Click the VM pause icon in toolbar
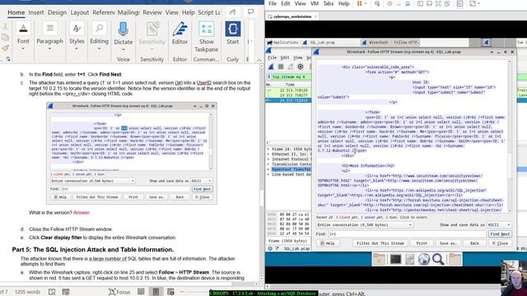 pos(359,3)
